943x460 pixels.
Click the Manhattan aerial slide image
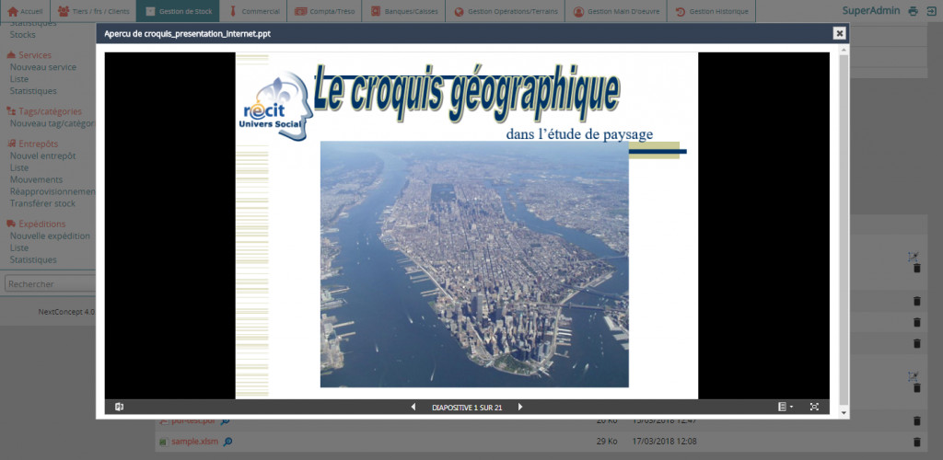click(474, 264)
